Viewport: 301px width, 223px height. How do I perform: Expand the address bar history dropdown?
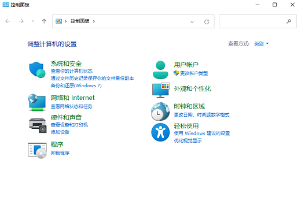(x=192, y=22)
